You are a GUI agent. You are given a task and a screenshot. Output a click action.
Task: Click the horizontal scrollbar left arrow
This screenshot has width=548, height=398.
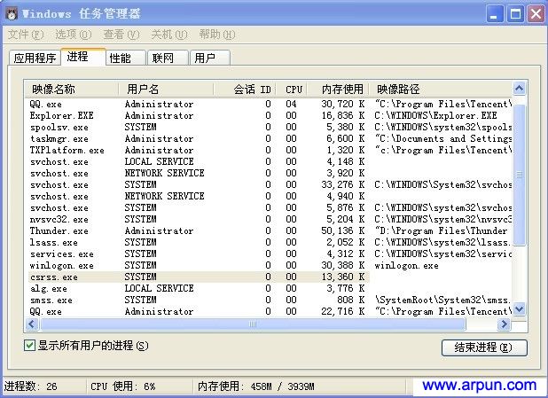[32, 324]
